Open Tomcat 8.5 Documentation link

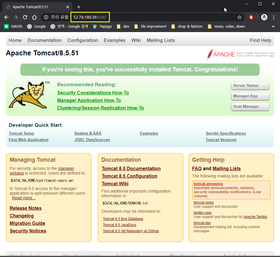point(131,168)
